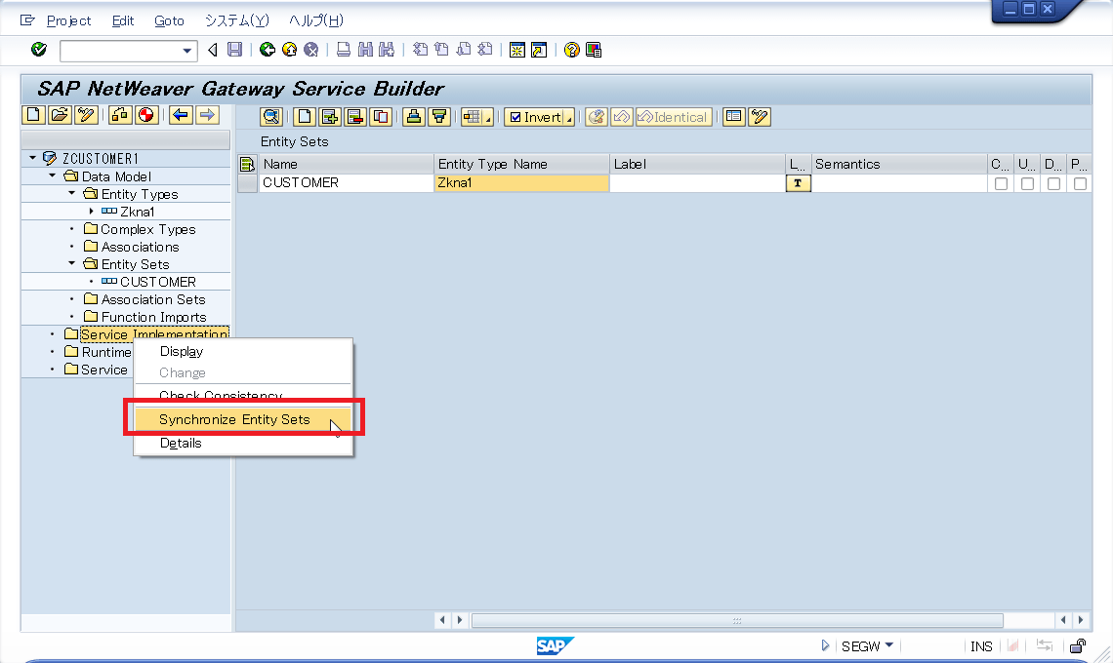The height and width of the screenshot is (663, 1113).
Task: Collapse the ZCUSTOMER1 project node
Action: click(x=32, y=158)
